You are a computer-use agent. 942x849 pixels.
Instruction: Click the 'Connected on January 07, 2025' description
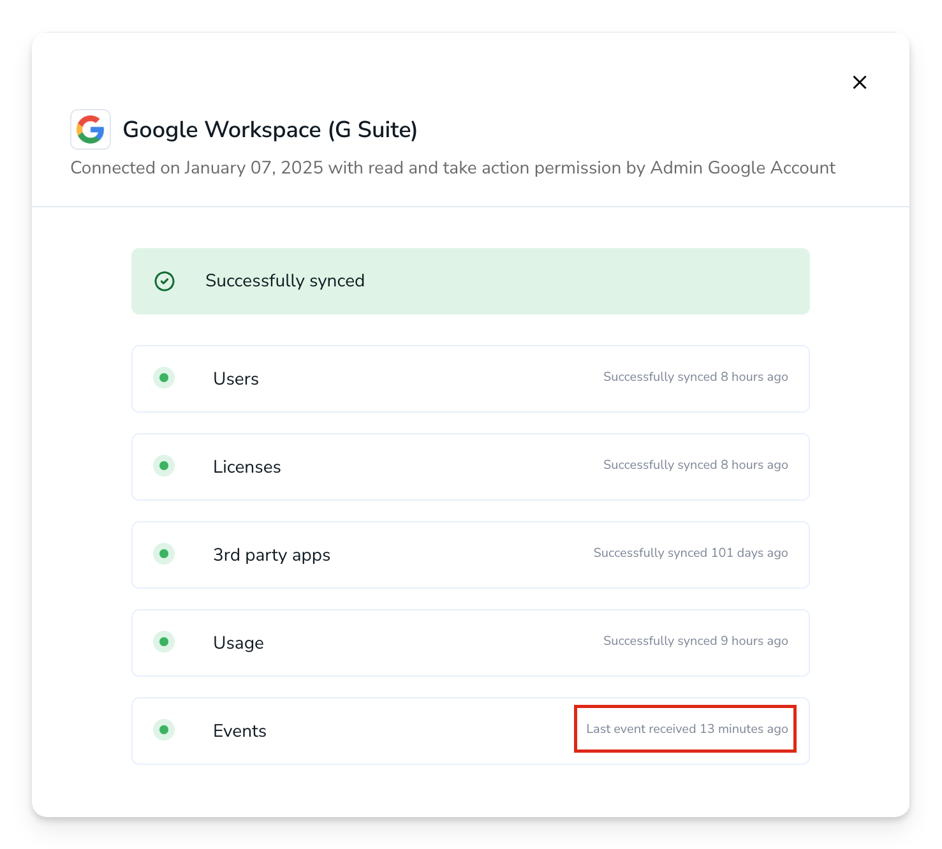point(453,168)
